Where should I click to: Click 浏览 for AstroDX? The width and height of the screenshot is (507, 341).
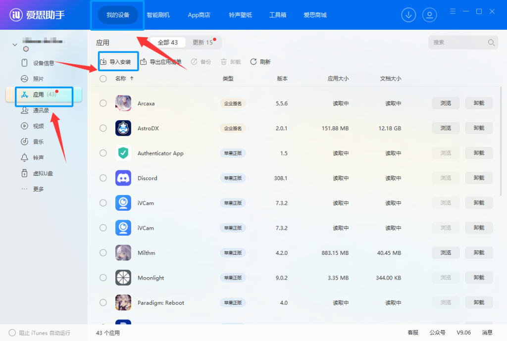tap(446, 128)
